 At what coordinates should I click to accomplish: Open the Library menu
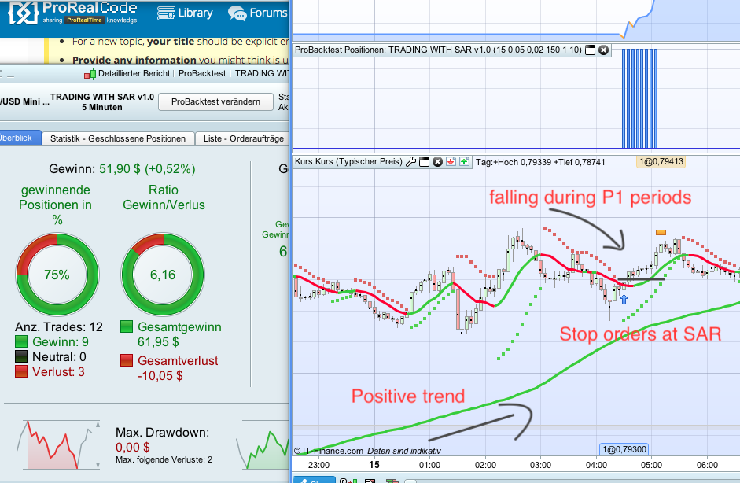click(185, 13)
